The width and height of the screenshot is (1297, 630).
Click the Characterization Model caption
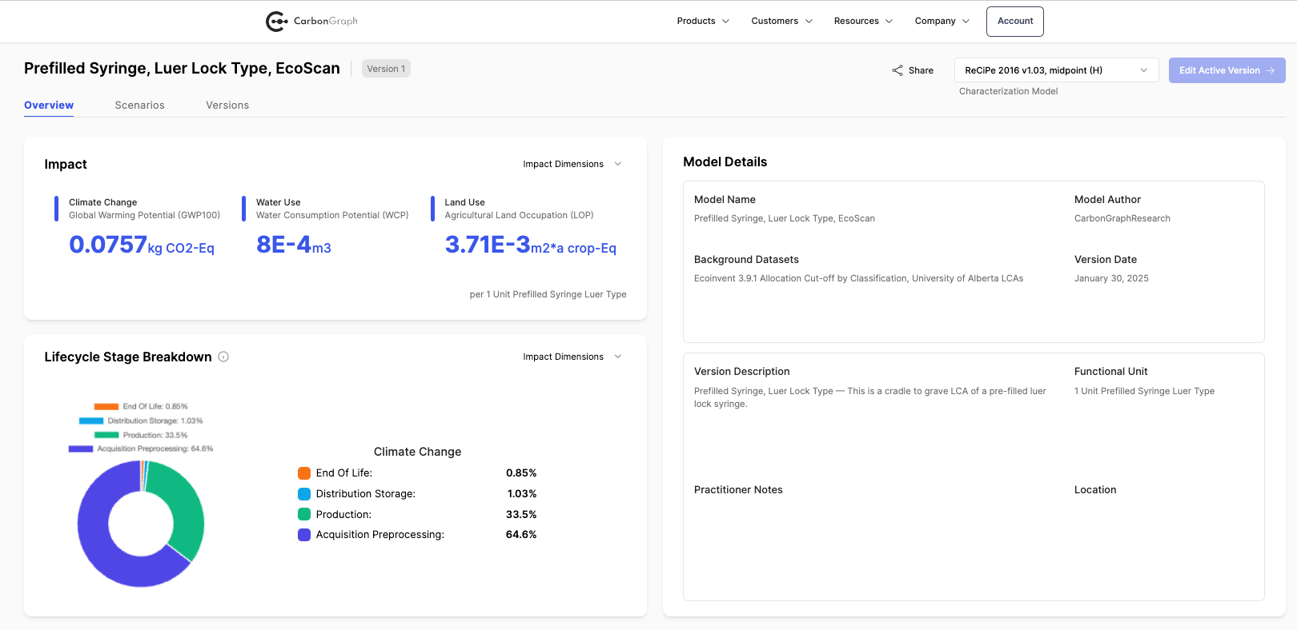click(1008, 91)
